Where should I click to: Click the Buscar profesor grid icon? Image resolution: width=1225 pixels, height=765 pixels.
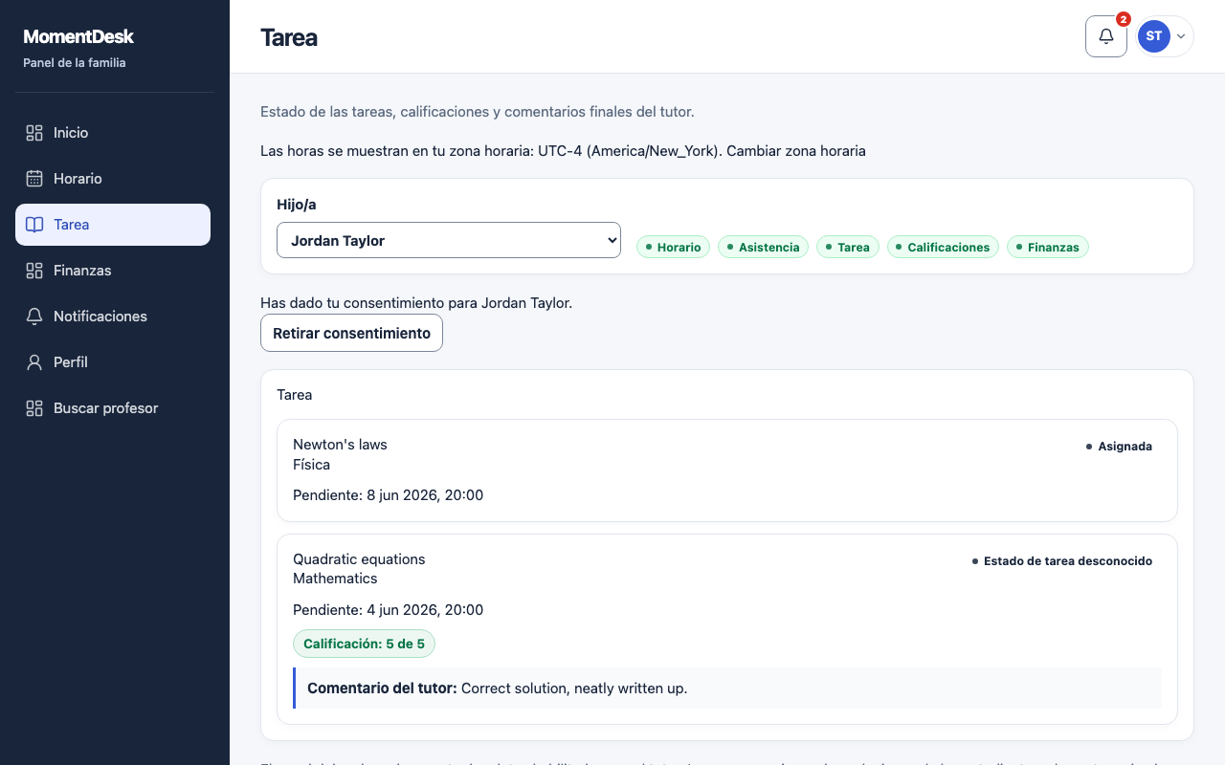coord(34,408)
